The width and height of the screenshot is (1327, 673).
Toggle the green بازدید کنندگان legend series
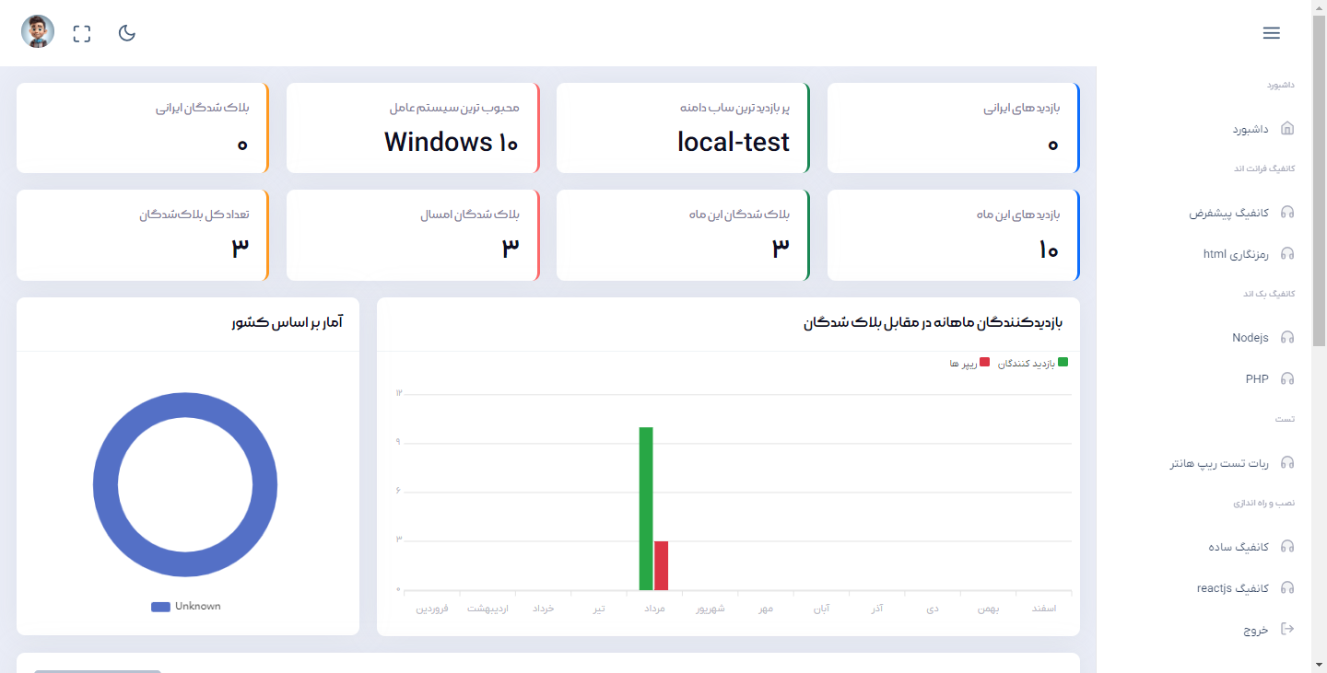[x=1032, y=364]
